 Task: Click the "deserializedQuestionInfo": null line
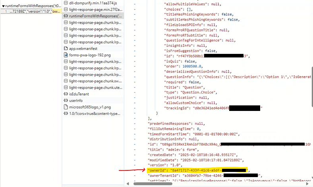(198, 71)
